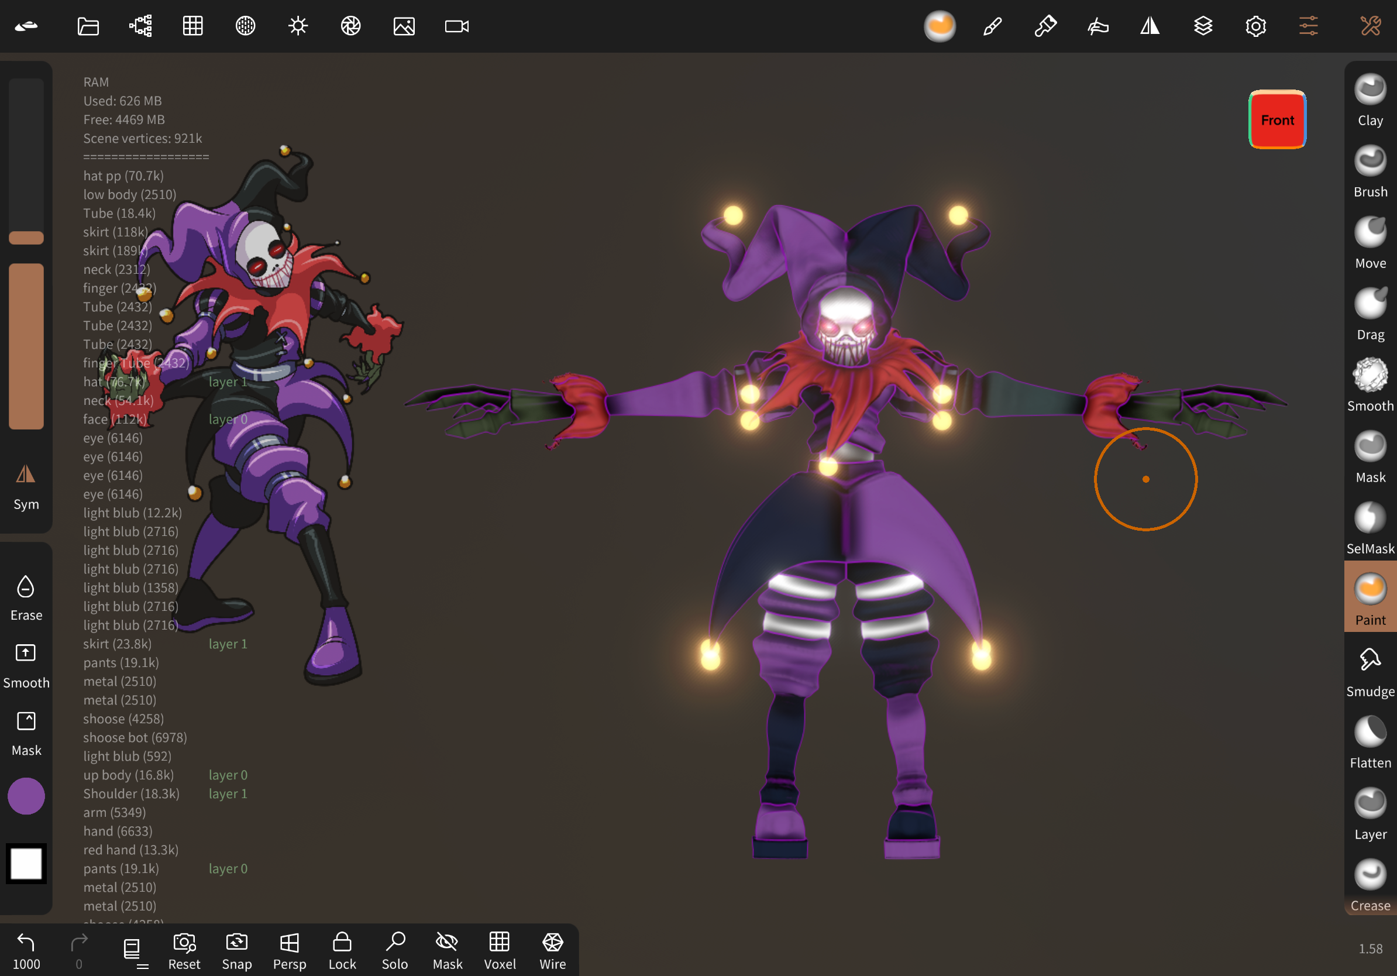Open the background image menu
Image resolution: width=1397 pixels, height=976 pixels.
404,26
